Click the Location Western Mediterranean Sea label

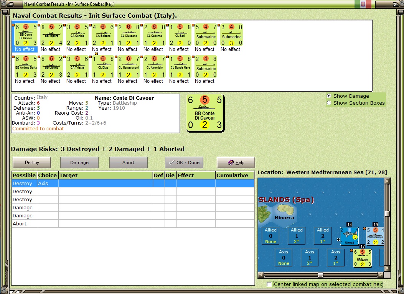coord(322,172)
